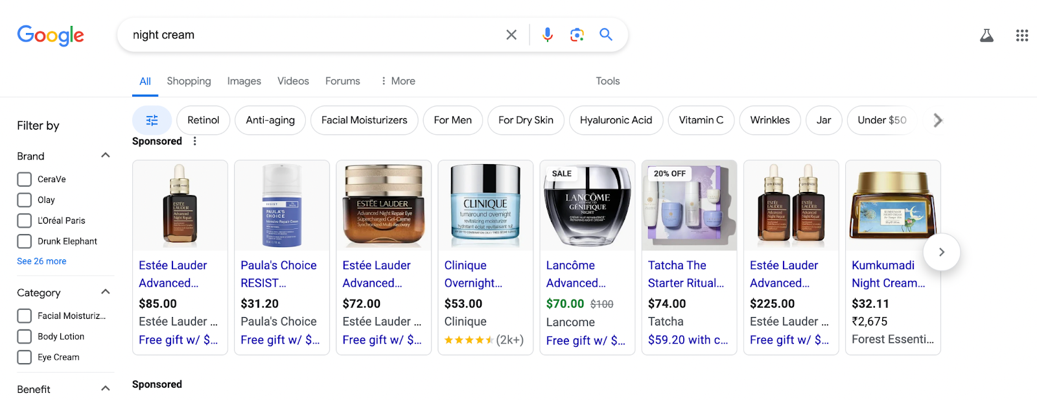Clear the search query with X icon
The height and width of the screenshot is (400, 1037).
point(511,35)
